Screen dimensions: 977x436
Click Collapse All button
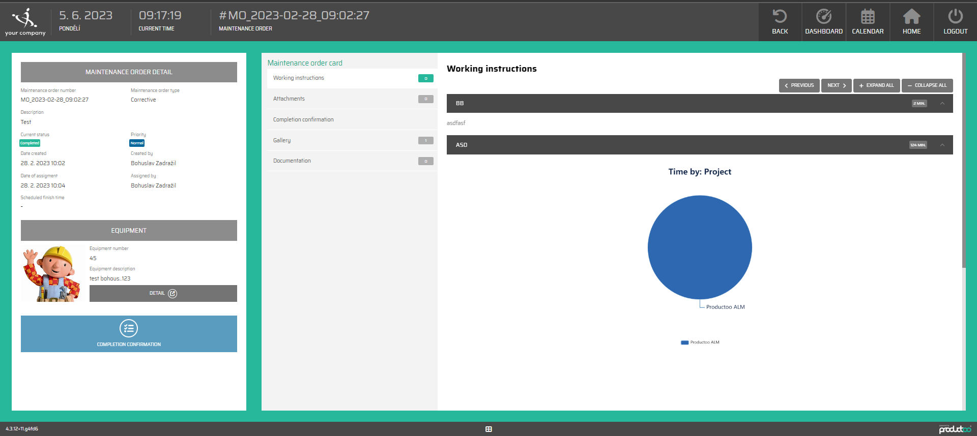click(x=927, y=85)
